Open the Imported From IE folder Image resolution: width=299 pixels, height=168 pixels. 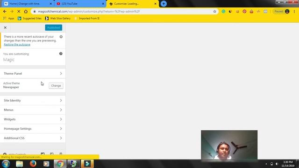(87, 19)
